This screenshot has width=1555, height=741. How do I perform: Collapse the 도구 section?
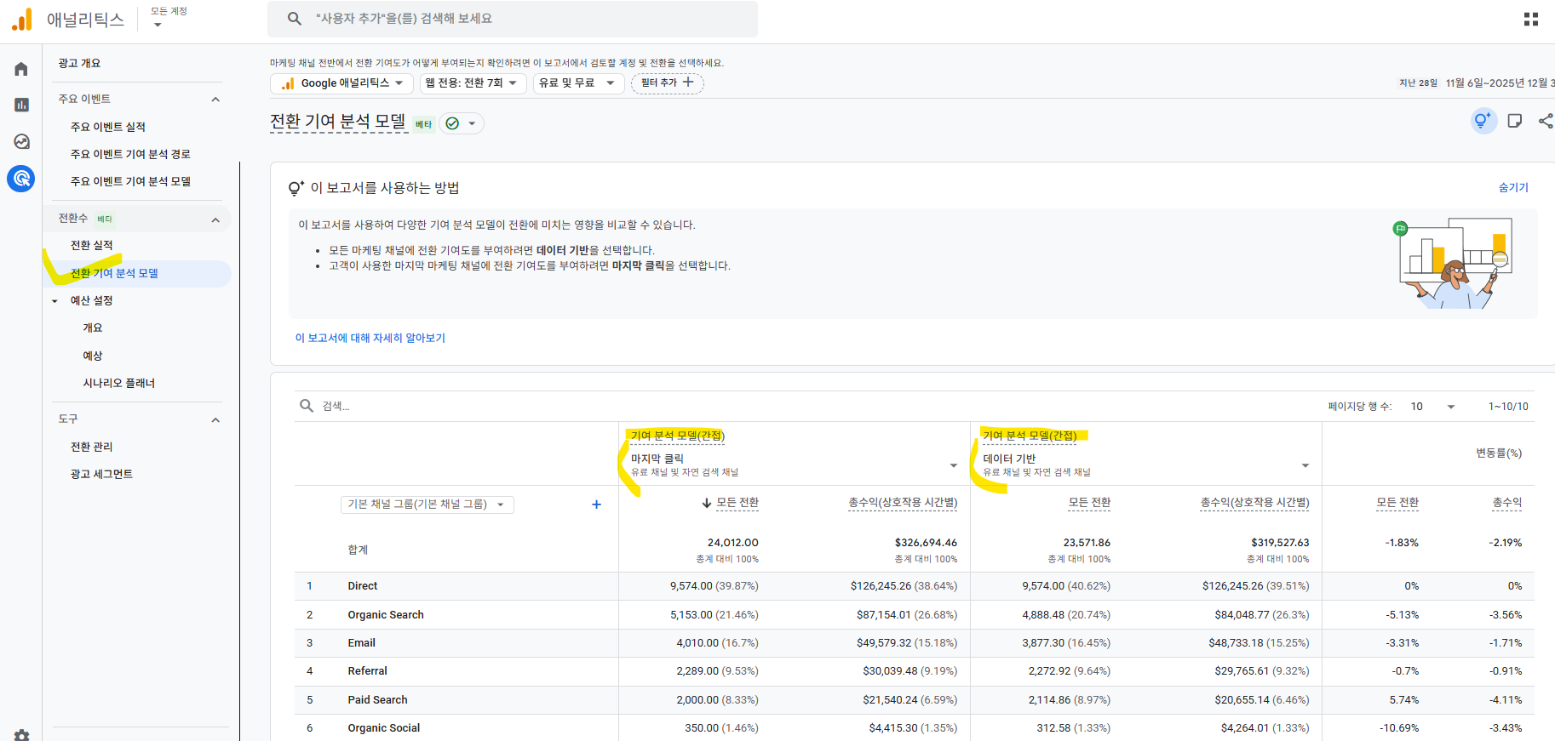coord(215,419)
